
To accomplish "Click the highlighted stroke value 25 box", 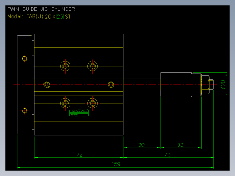I will (60, 16).
